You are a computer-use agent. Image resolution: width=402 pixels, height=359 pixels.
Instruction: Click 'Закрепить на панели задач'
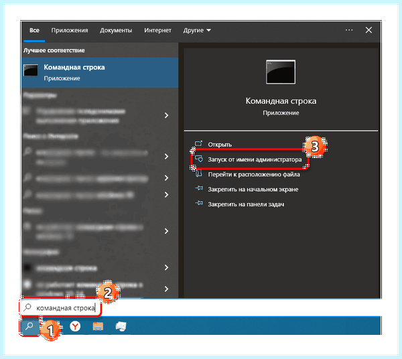[x=246, y=204]
